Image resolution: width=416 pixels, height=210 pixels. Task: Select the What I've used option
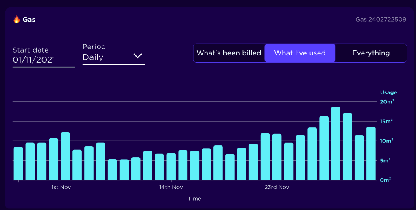pyautogui.click(x=300, y=53)
